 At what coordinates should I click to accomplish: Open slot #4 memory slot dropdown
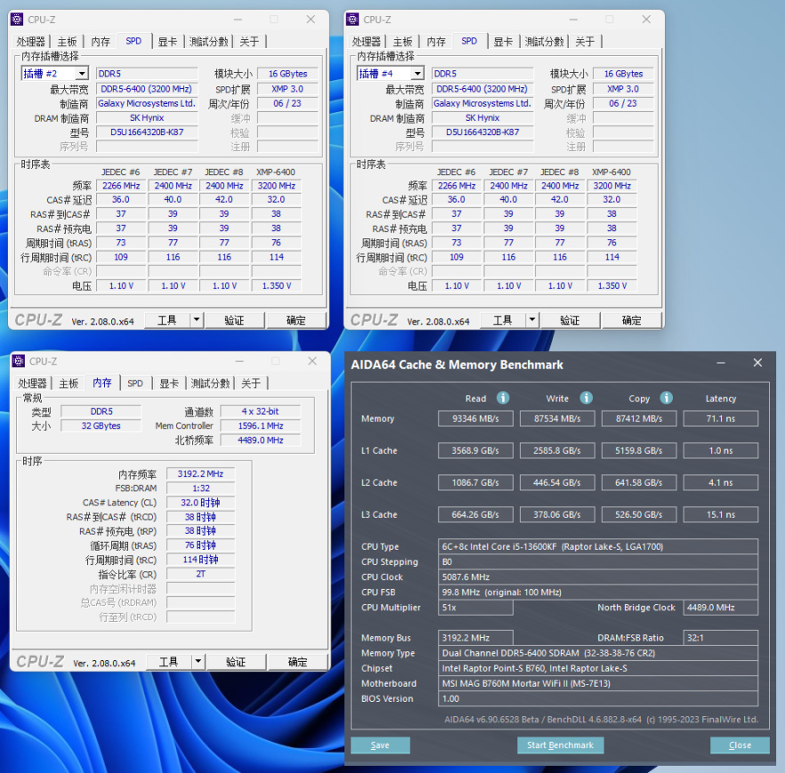tap(417, 74)
